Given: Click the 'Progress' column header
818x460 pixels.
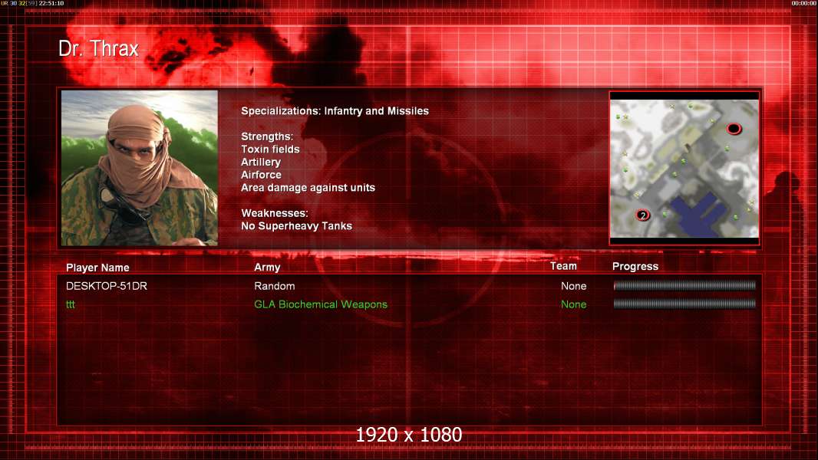Looking at the screenshot, I should [635, 266].
